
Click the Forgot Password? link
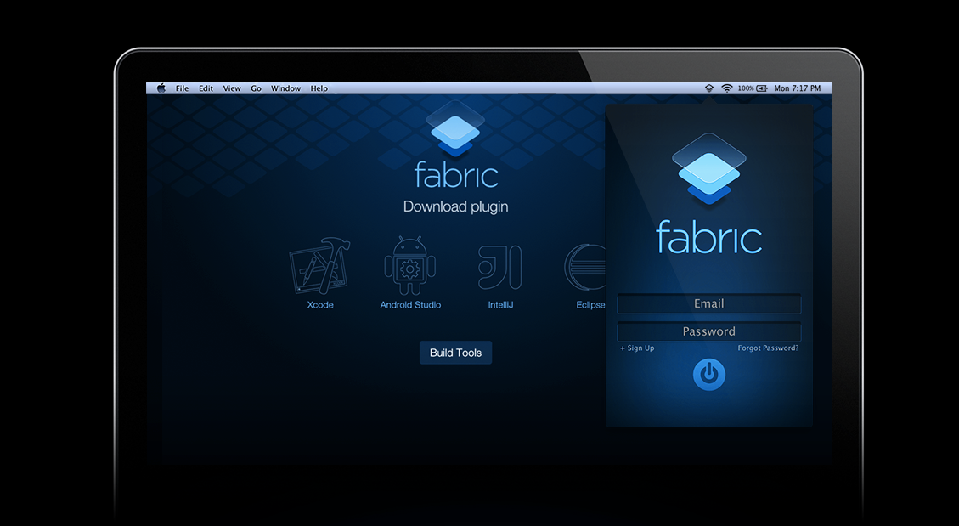[x=768, y=348]
